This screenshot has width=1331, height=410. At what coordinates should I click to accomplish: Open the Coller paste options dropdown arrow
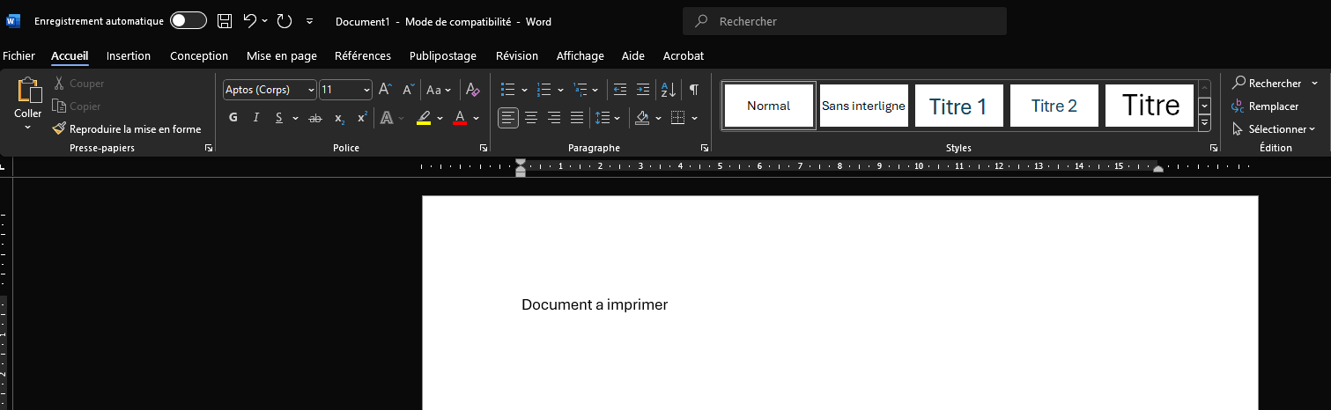coord(28,128)
